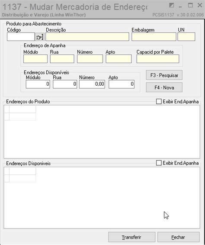
Task: Click the empty header cell in lower Endereços Disponíveis grid
Action: (x=22, y=171)
